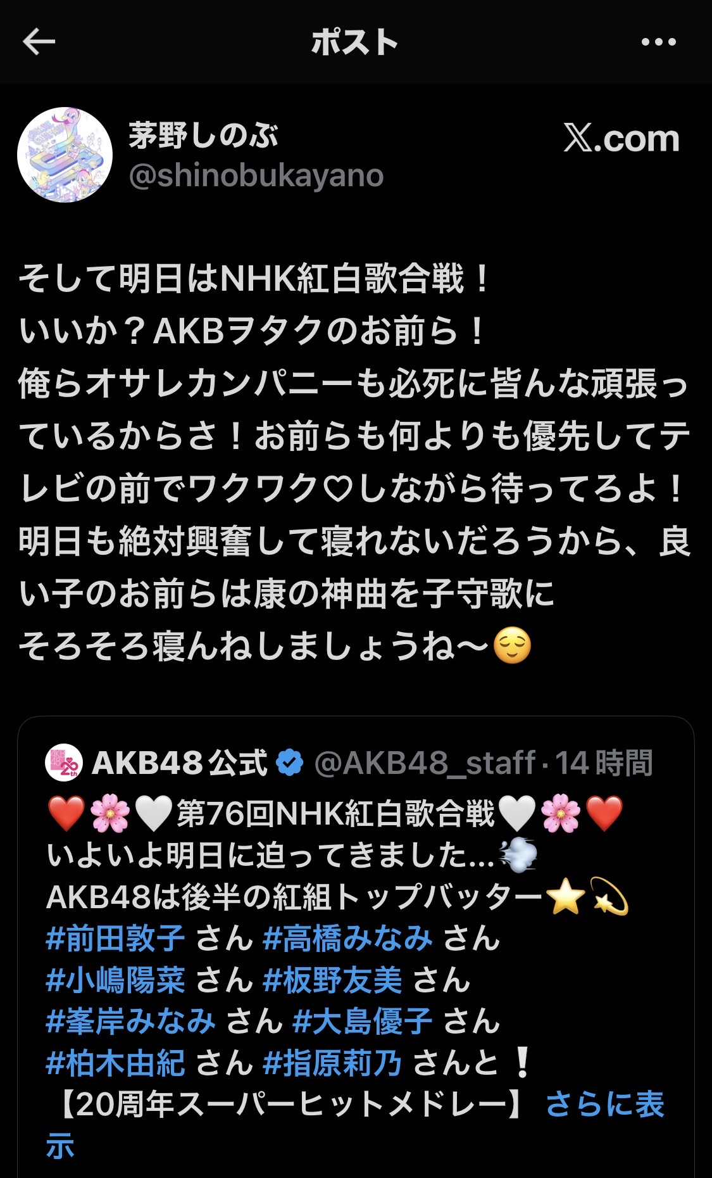Open hashtag #高橋みなみ
This screenshot has width=712, height=1178.
(x=347, y=939)
